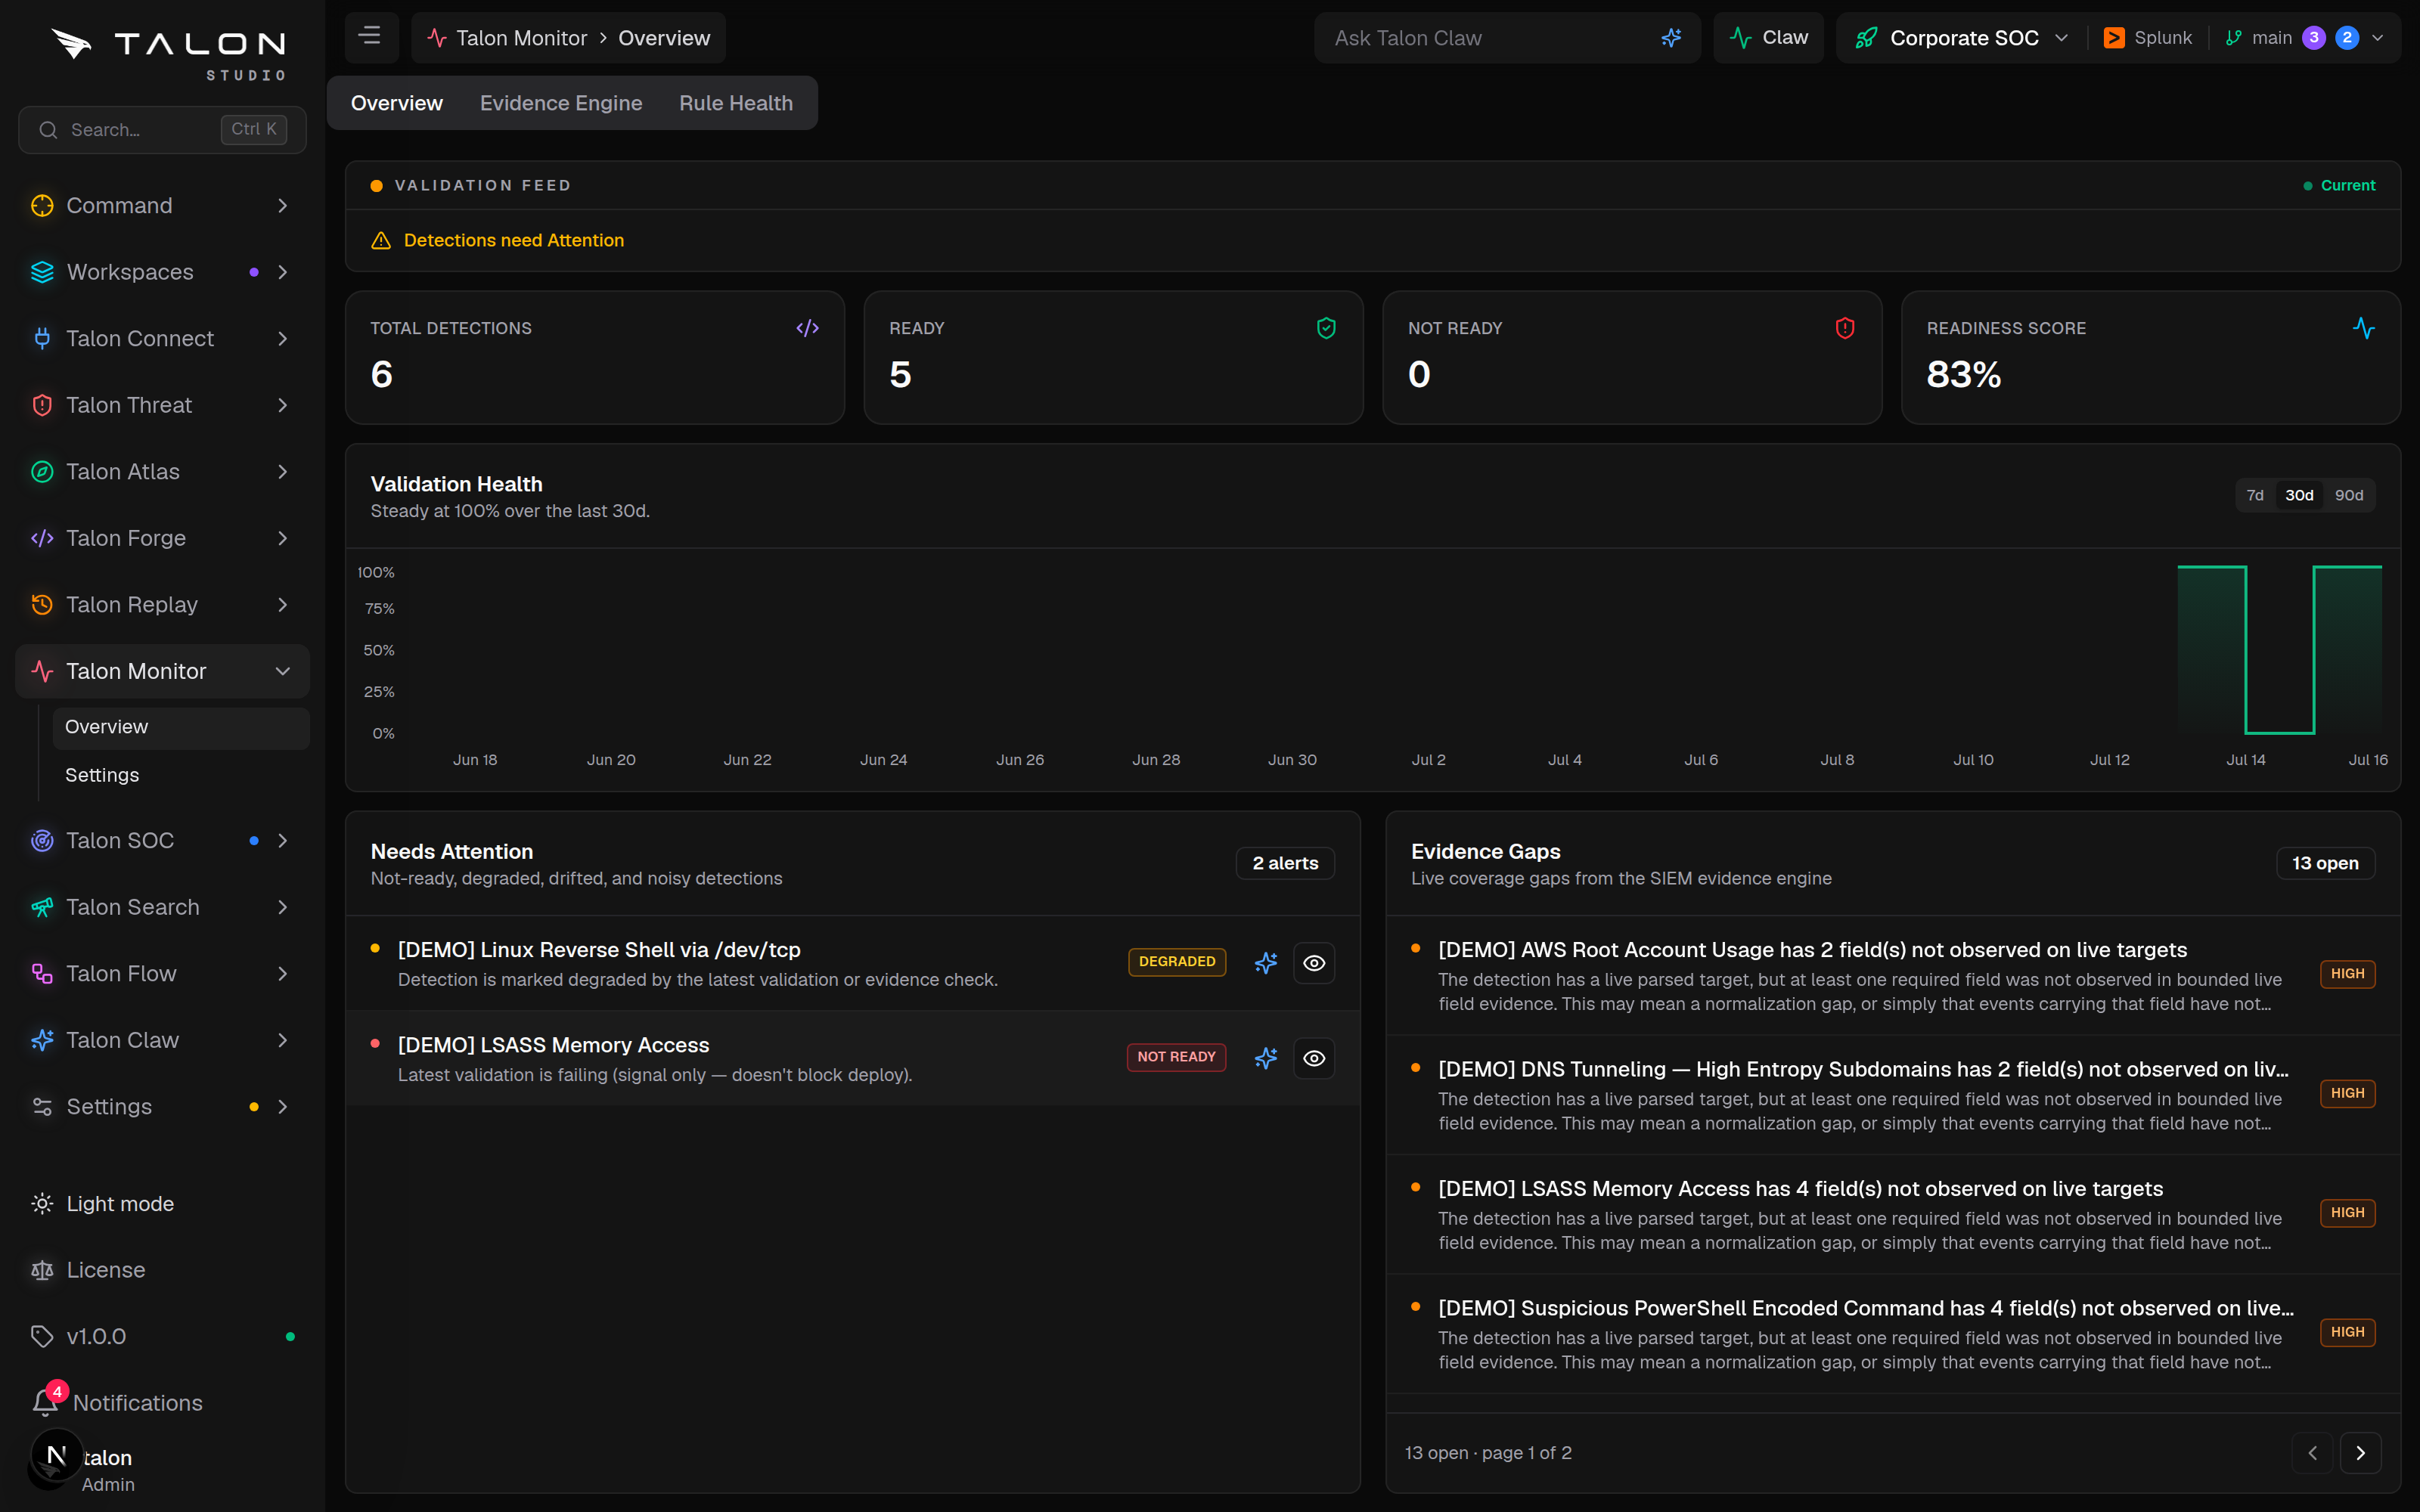
Task: Click the version tag icon v1.0.0
Action: coord(42,1336)
